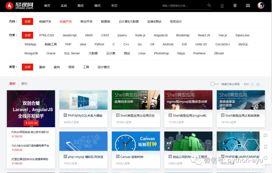The image size is (272, 173).
Task: Open the 手记 nav item
Action: tap(114, 6)
